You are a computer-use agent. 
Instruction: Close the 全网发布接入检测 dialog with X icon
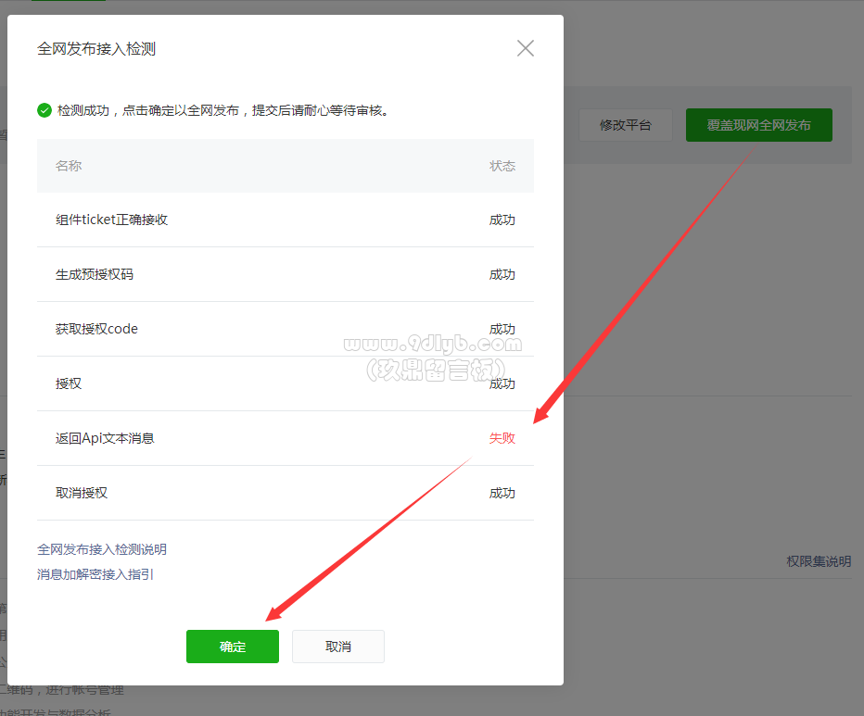click(525, 48)
